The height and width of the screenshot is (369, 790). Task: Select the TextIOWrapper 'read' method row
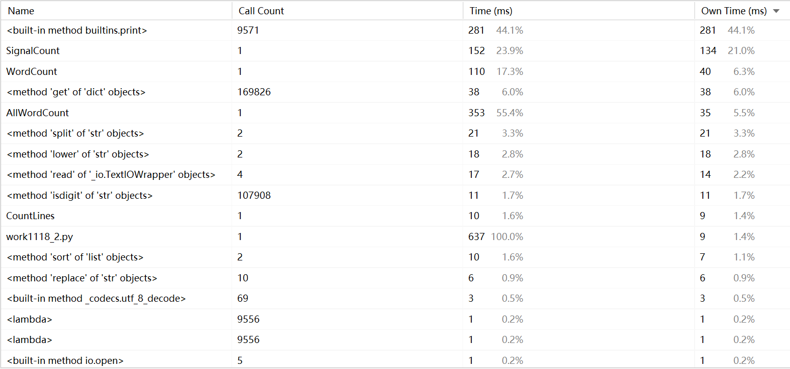point(111,175)
